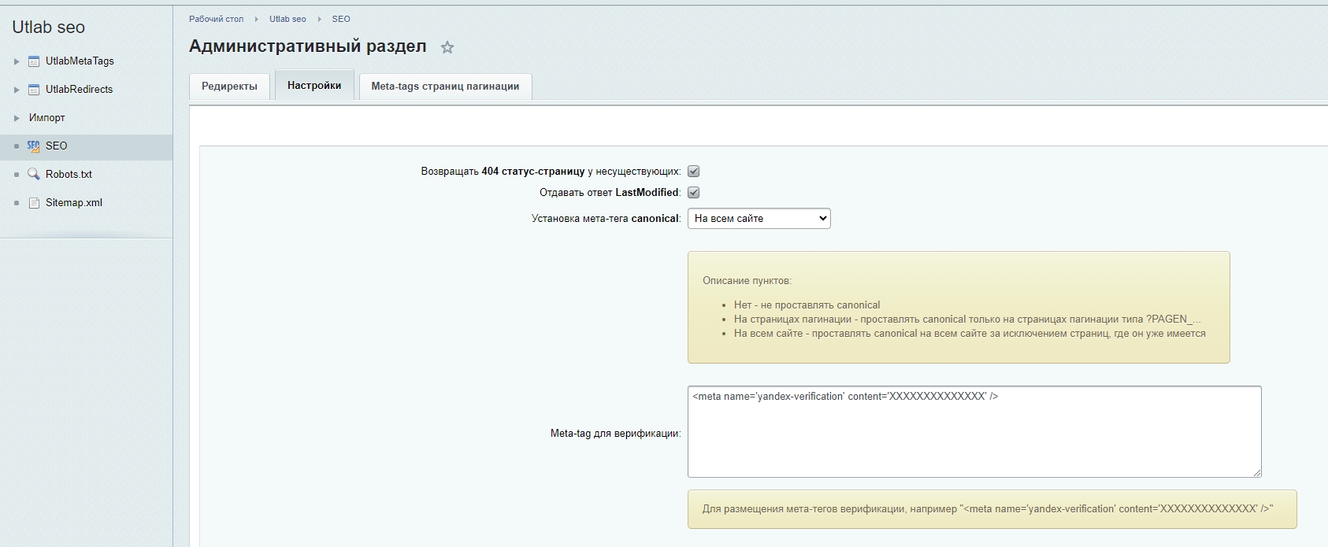
Task: Expand the Импорт tree node
Action: point(17,118)
